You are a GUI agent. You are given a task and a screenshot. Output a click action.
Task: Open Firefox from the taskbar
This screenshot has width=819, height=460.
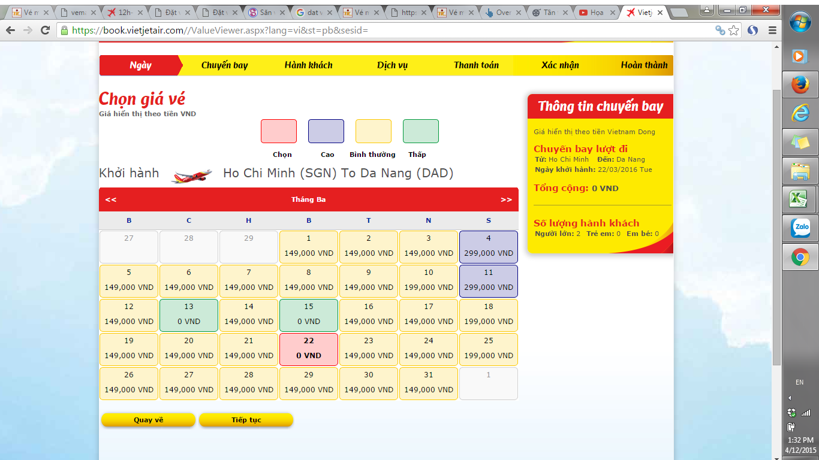[800, 84]
